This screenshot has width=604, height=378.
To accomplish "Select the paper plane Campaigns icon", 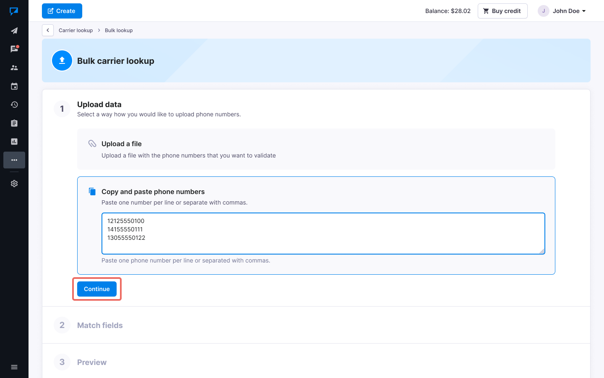I will click(x=14, y=30).
